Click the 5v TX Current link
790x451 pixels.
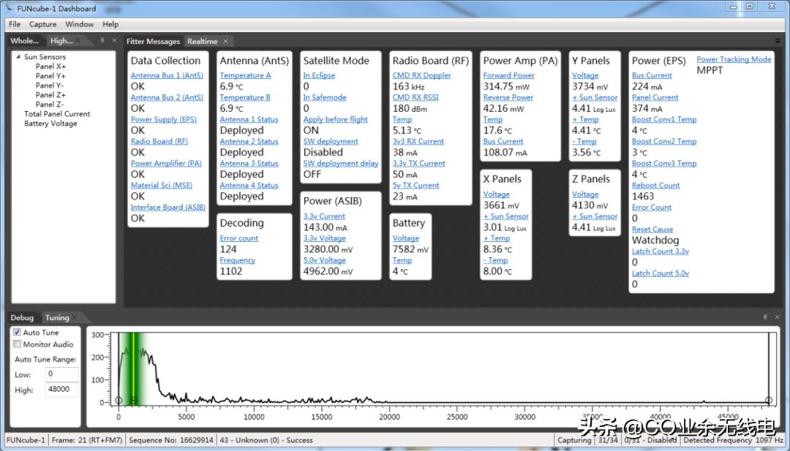(415, 185)
